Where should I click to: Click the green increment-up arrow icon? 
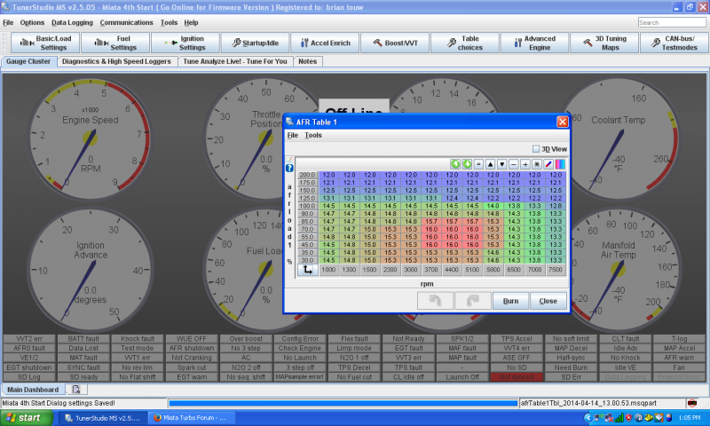[x=456, y=164]
